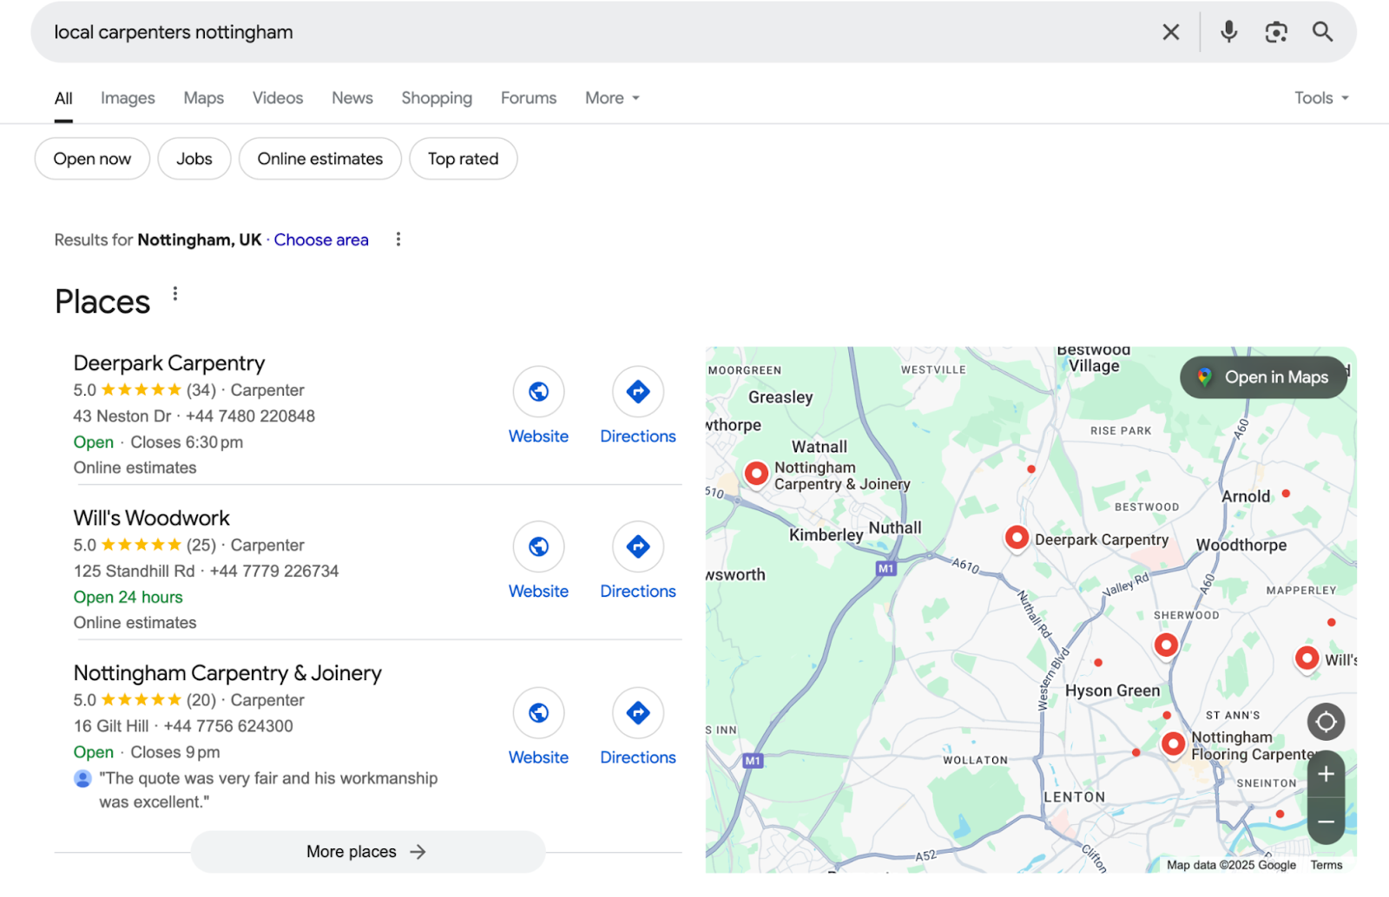Screen dimensions: 1389x897
Task: Click the review quote about fair workmanship
Action: tap(269, 790)
